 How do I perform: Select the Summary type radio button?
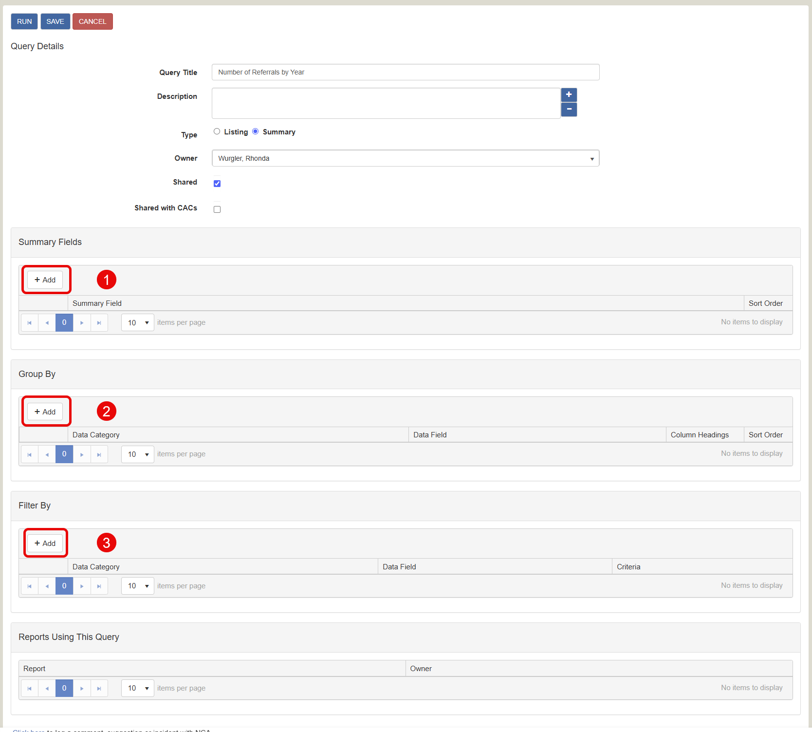tap(255, 131)
